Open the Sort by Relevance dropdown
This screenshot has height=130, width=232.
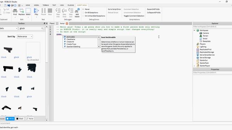click(25, 36)
